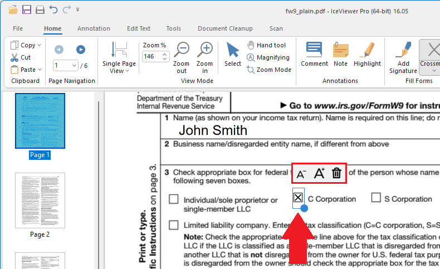The image size is (440, 269).
Task: Select the Page 1 thumbnail
Action: 40,121
